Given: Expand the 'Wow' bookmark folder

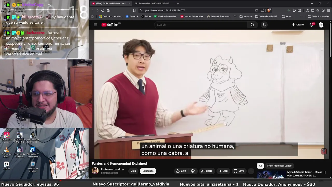Looking at the screenshot, I should point(286,16).
